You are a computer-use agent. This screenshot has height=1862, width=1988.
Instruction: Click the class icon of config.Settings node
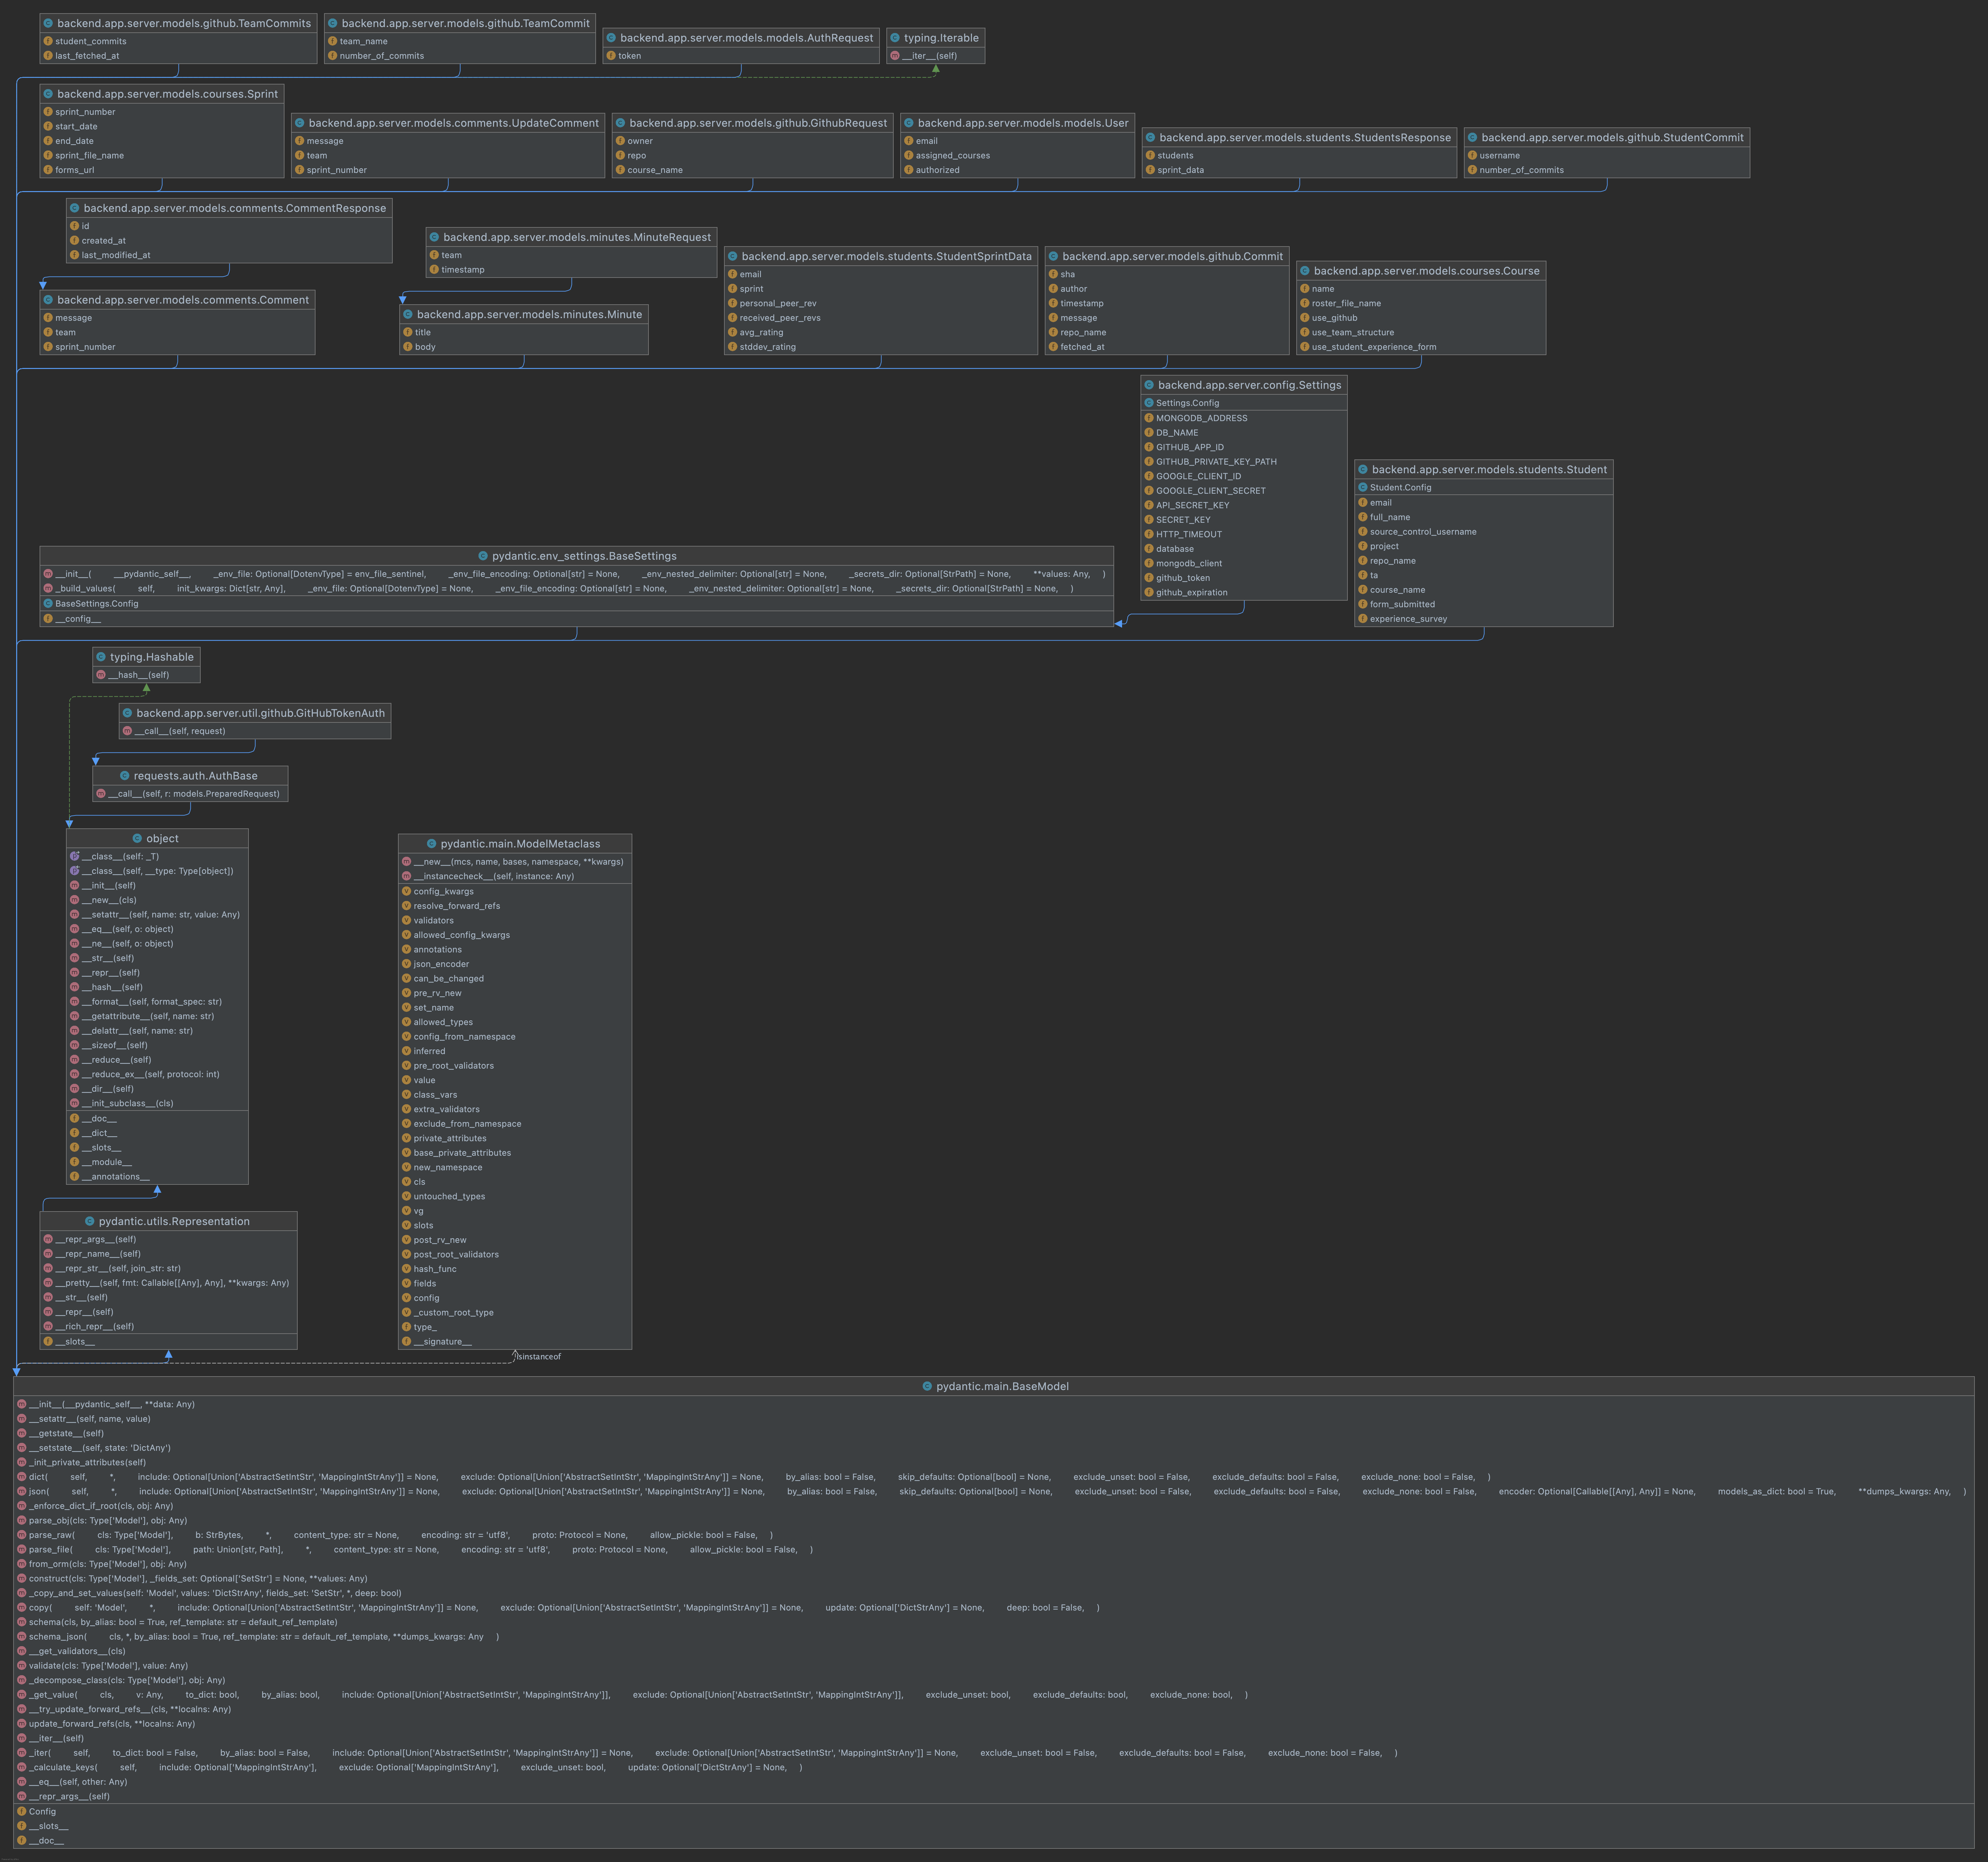1149,385
